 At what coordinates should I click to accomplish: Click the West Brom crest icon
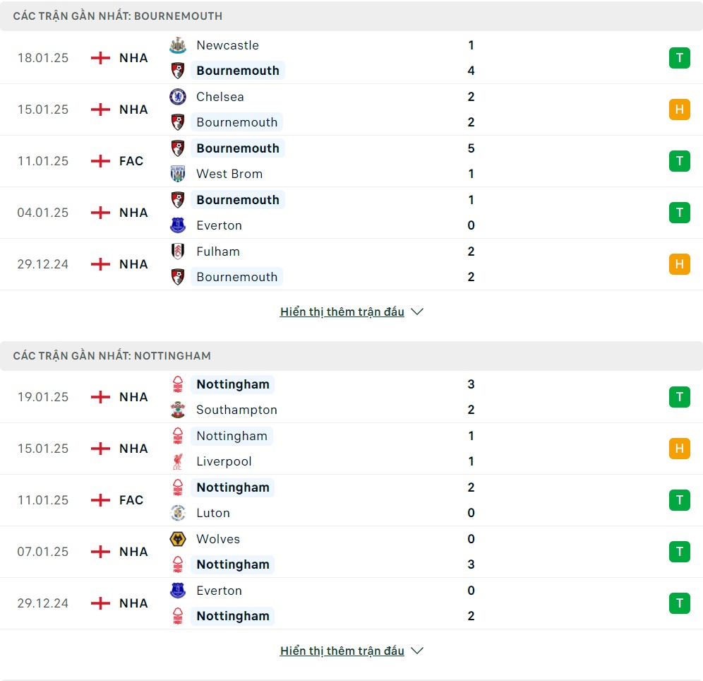(x=178, y=174)
